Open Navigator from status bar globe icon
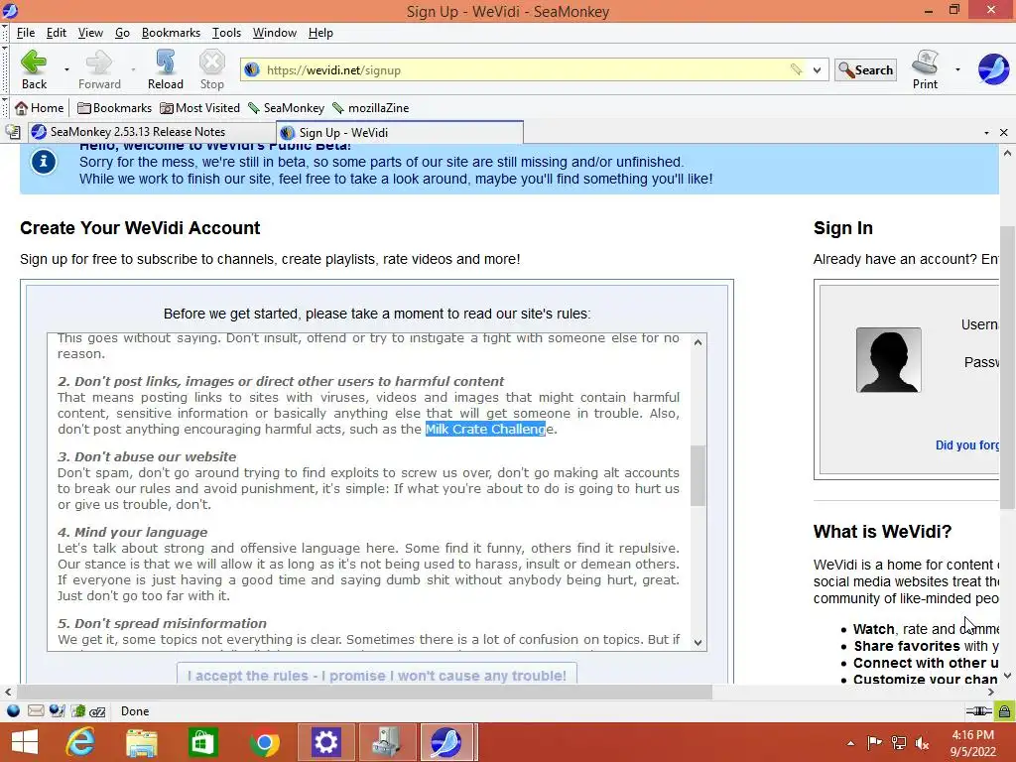This screenshot has width=1016, height=762. coord(13,711)
